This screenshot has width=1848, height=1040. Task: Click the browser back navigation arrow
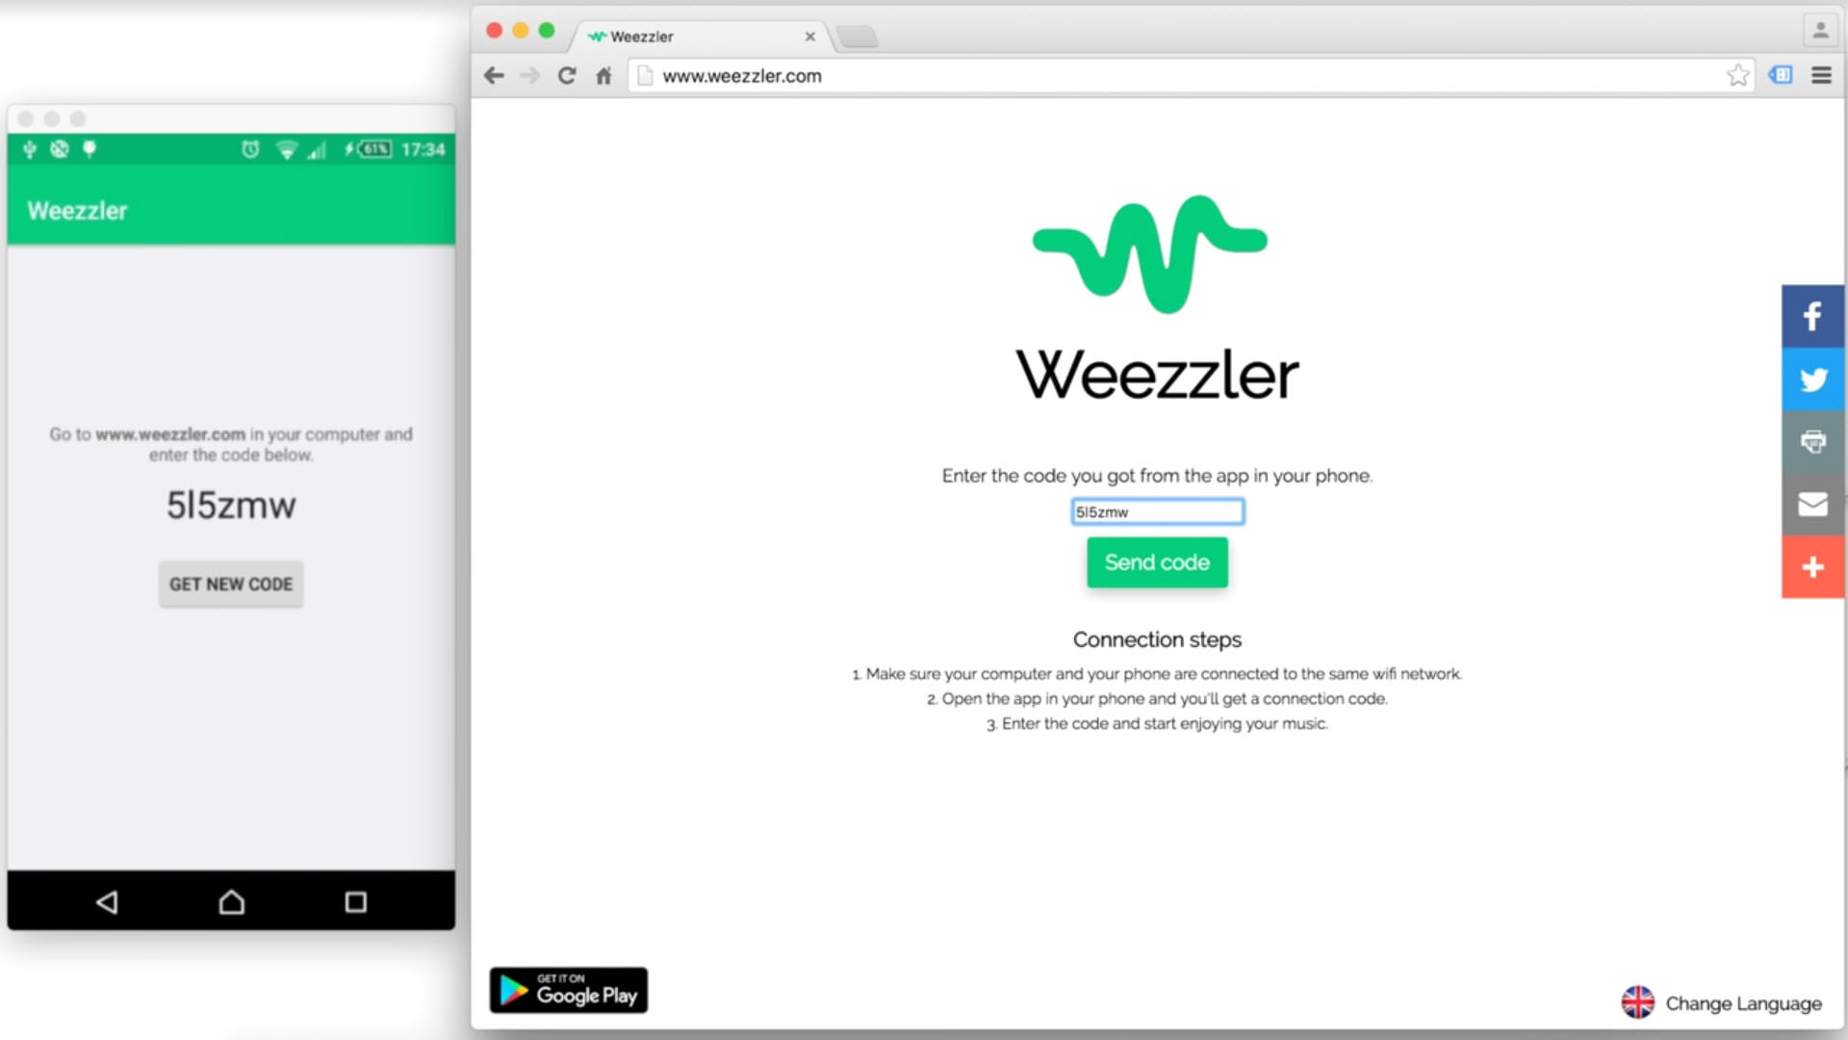pos(494,75)
